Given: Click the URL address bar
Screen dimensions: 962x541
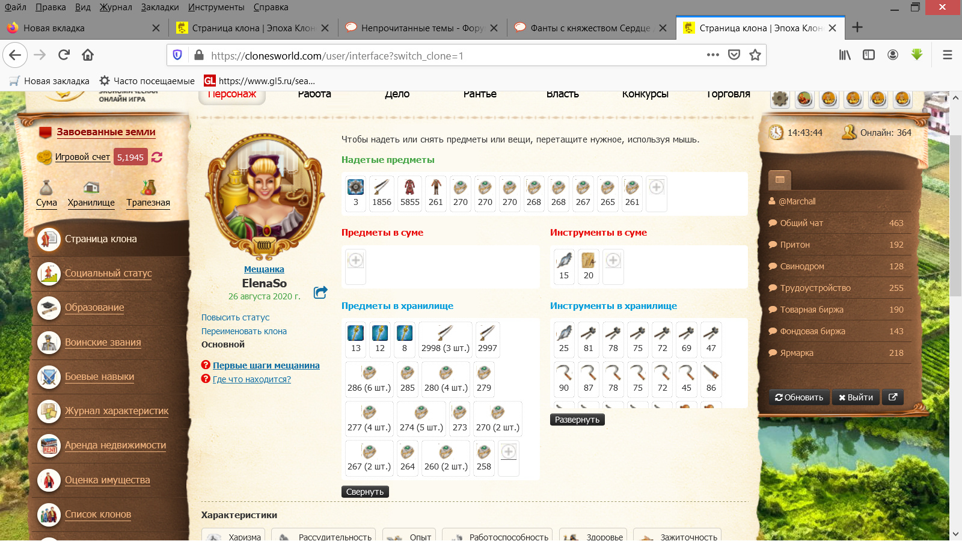Looking at the screenshot, I should (451, 56).
